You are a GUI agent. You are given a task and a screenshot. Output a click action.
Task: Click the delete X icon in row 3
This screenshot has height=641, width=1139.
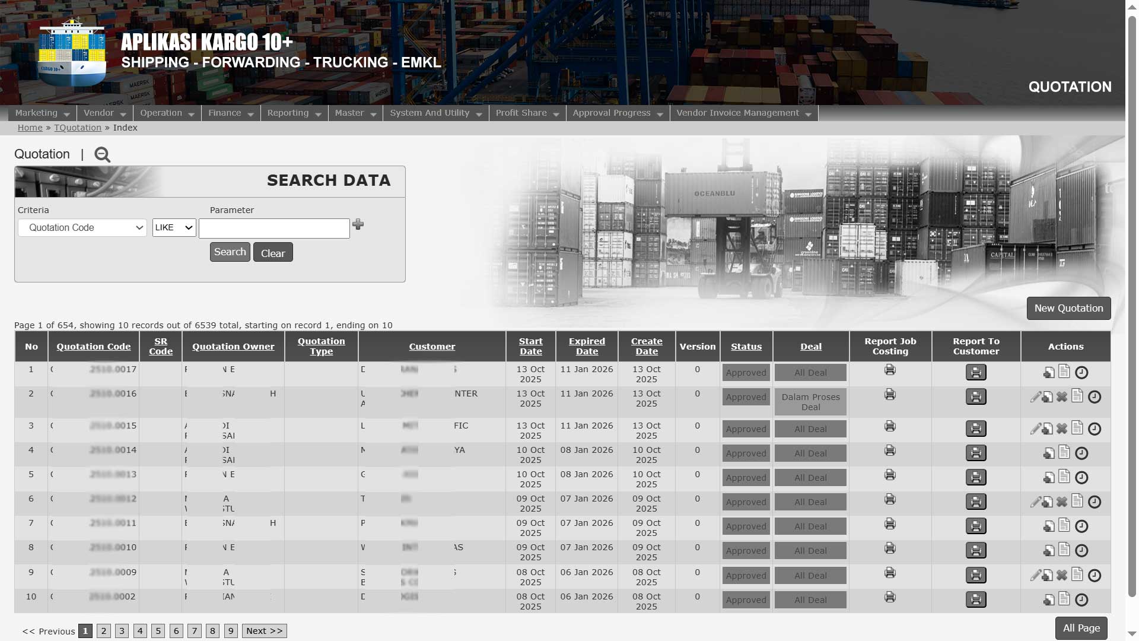(x=1062, y=429)
